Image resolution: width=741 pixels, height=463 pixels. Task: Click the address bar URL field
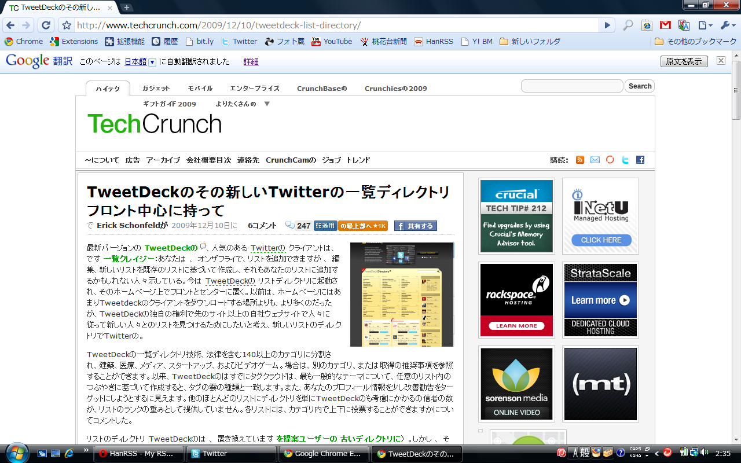coord(336,25)
